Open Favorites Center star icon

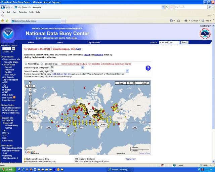(x=2, y=21)
